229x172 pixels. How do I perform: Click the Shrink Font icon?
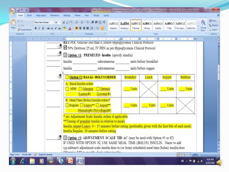(67, 22)
